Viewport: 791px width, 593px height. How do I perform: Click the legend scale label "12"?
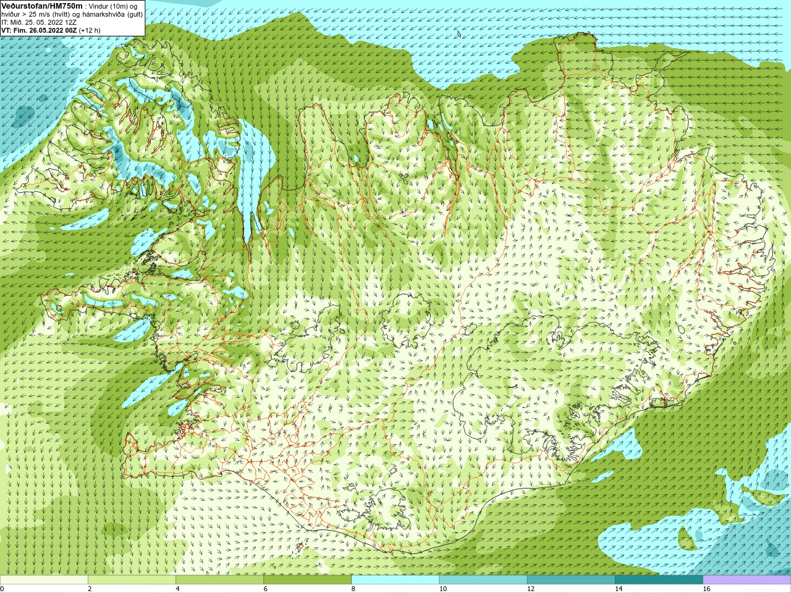click(531, 589)
